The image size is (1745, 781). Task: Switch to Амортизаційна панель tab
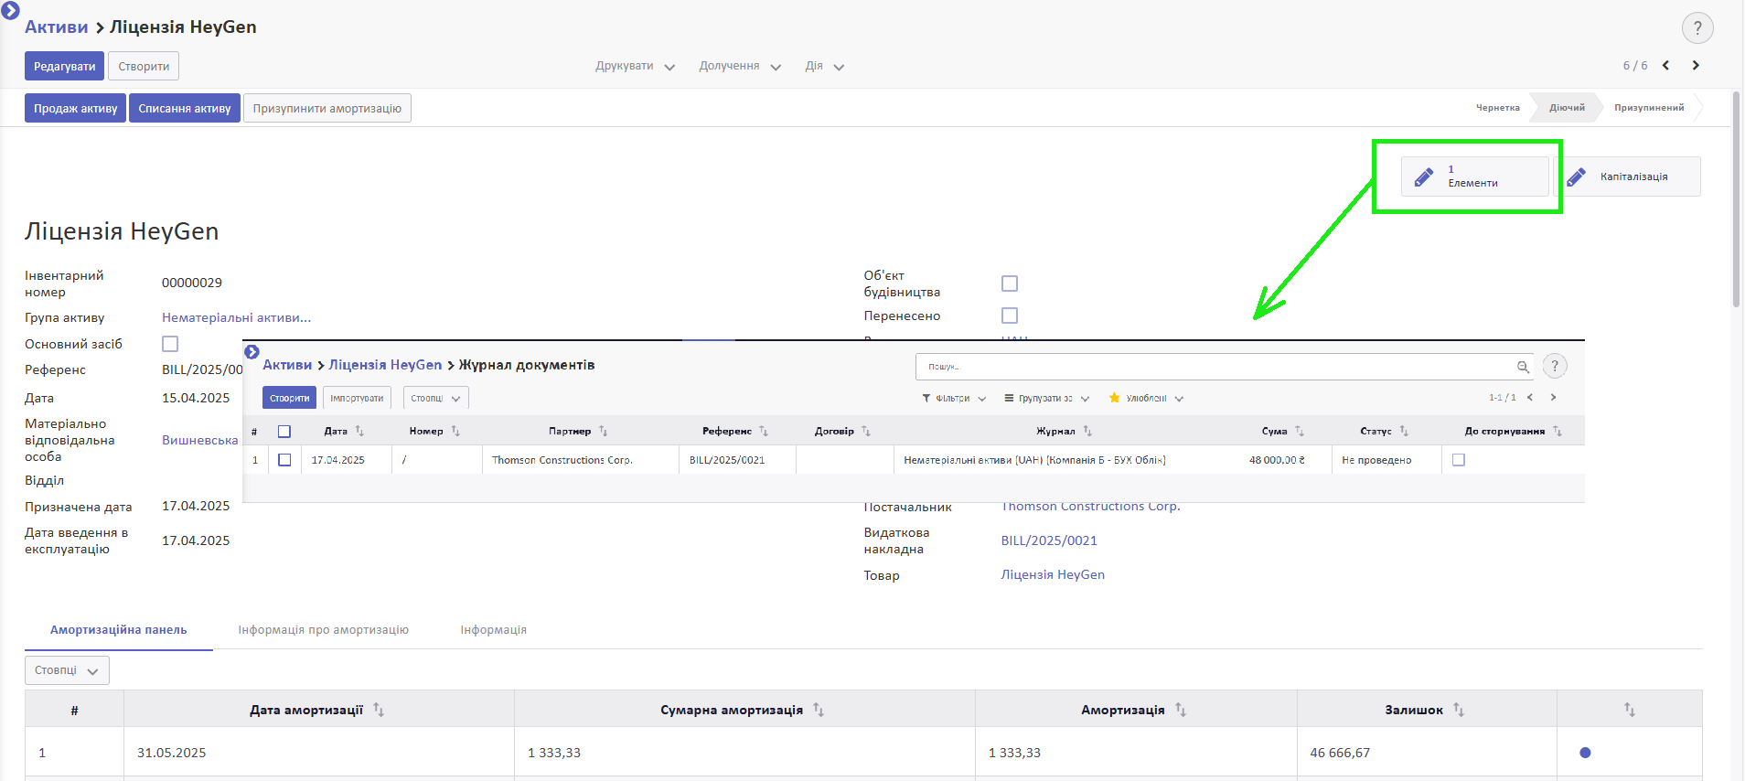pos(119,630)
